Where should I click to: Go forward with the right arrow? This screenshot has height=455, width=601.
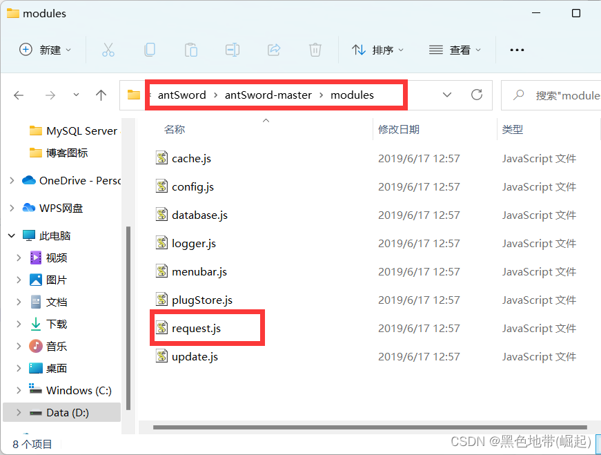click(50, 95)
